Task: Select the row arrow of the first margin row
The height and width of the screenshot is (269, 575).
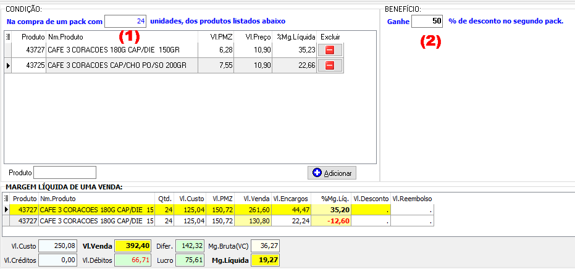Action: (6, 210)
